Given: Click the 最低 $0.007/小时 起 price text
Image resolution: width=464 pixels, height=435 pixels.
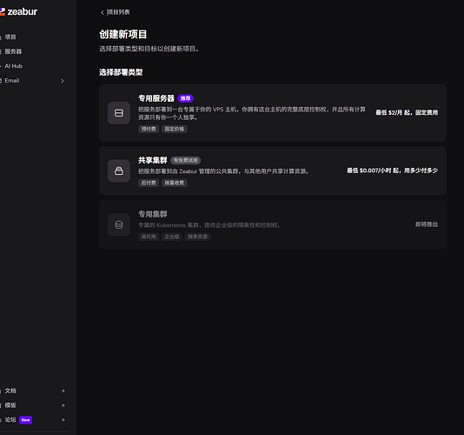Looking at the screenshot, I should click(x=393, y=171).
